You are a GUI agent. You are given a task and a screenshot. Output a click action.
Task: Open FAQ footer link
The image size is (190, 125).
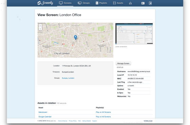pos(79,121)
